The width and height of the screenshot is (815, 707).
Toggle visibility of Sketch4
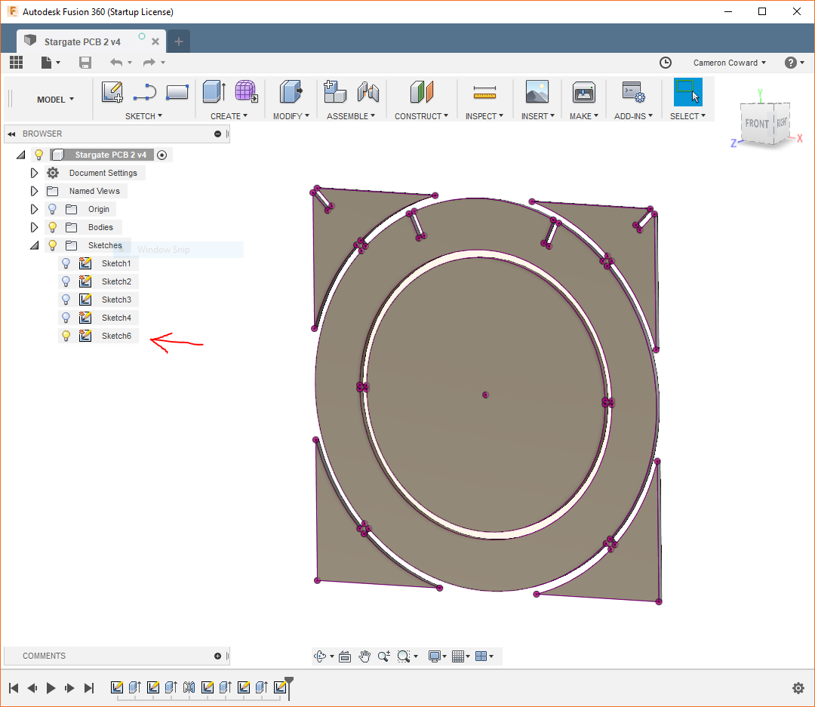coord(66,318)
